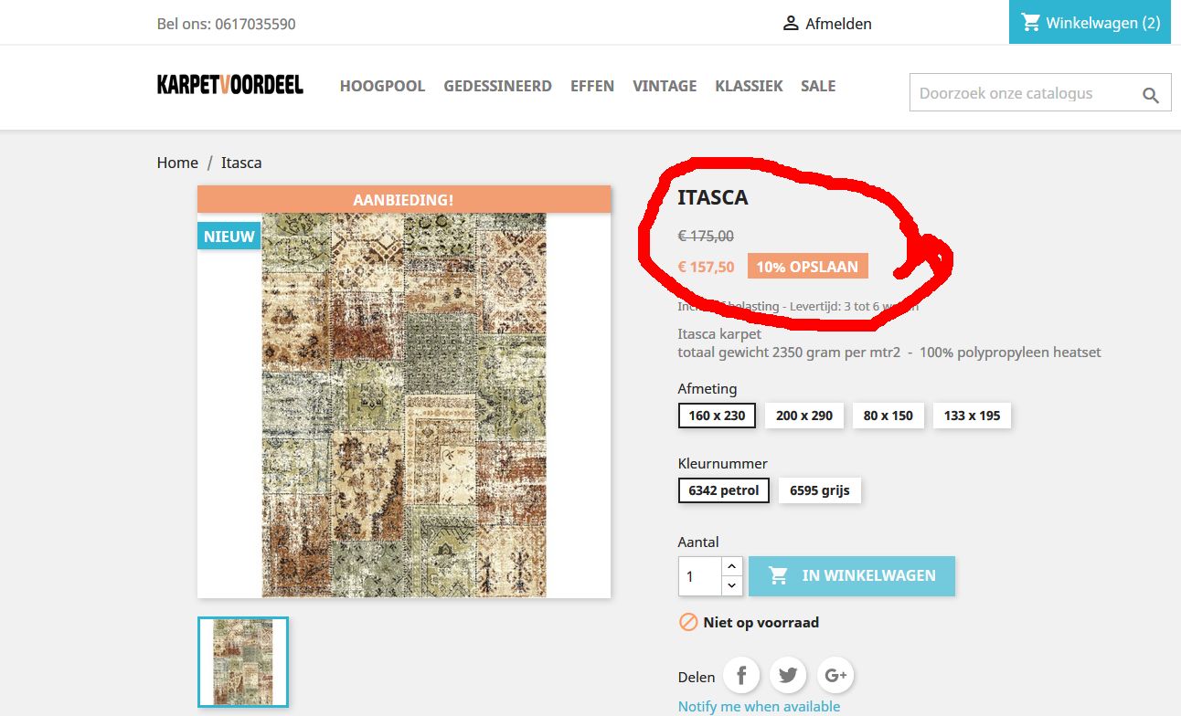Choose color 6595 grijs
The image size is (1181, 716).
pos(820,490)
